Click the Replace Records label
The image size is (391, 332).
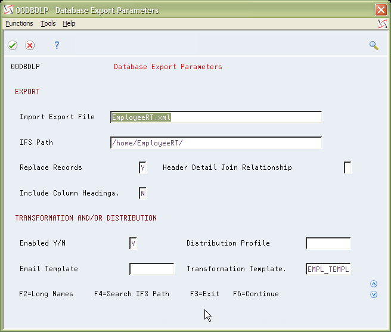tap(51, 167)
